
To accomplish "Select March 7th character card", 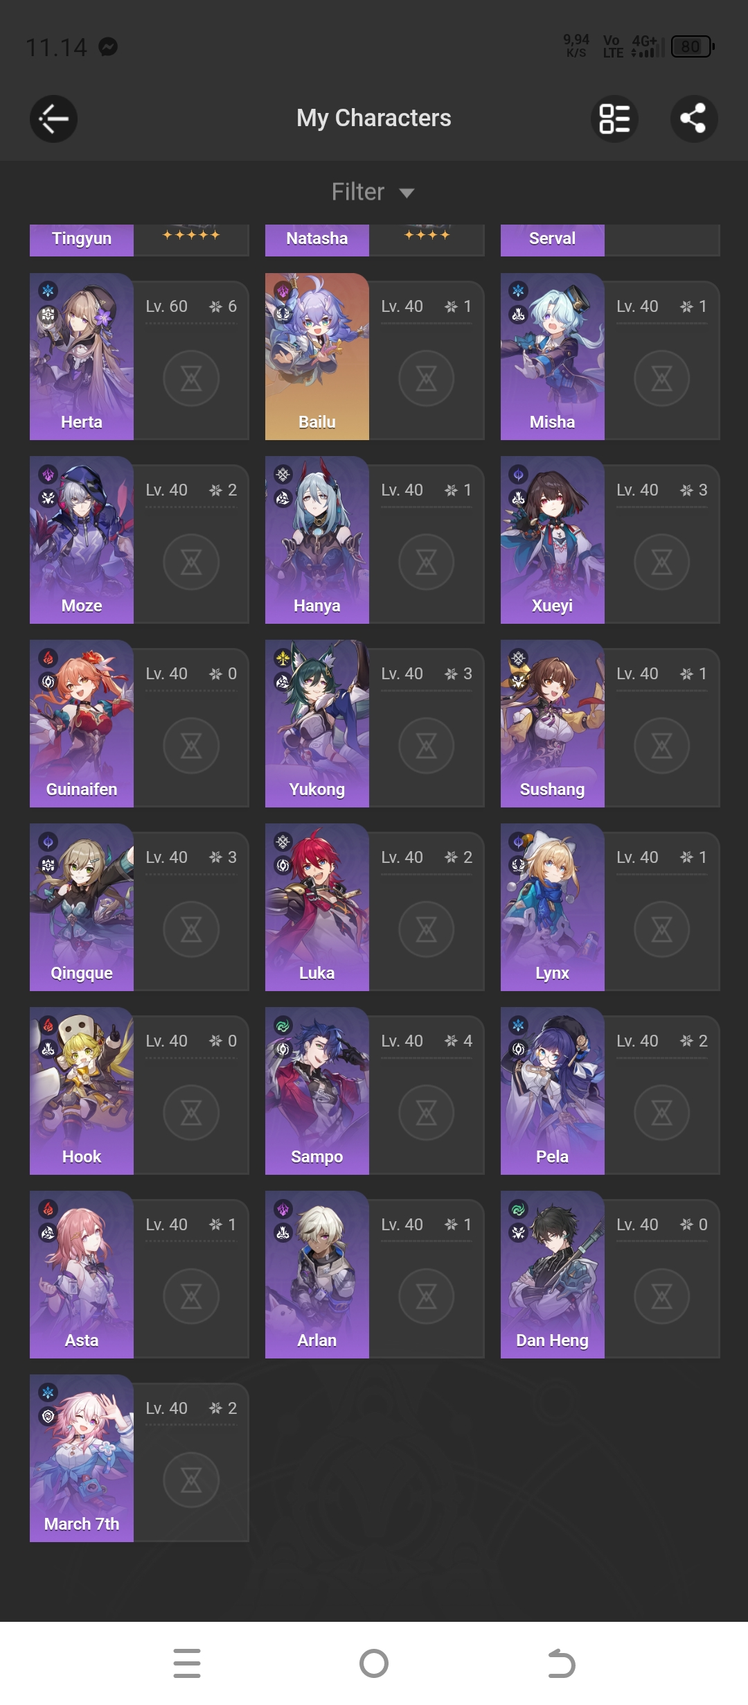I will pos(139,1458).
